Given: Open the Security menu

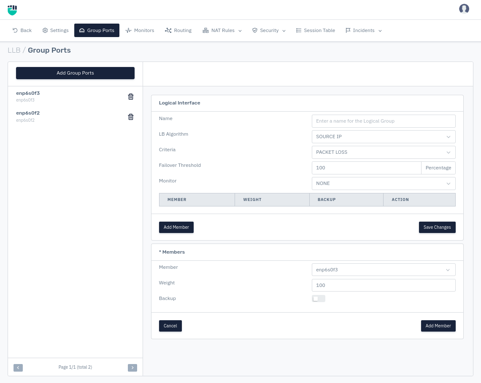Looking at the screenshot, I should click(x=269, y=30).
